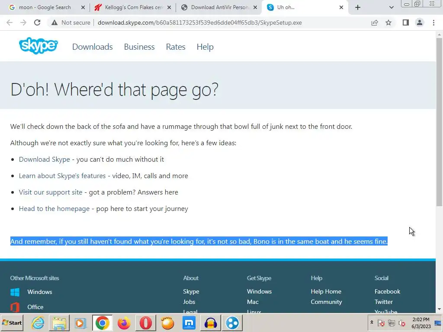Open Windows Media Player taskbar icon
The height and width of the screenshot is (332, 443).
(x=80, y=323)
